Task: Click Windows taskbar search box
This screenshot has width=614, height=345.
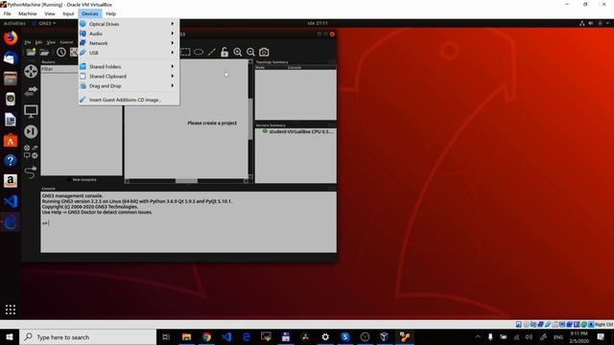Action: coord(87,337)
